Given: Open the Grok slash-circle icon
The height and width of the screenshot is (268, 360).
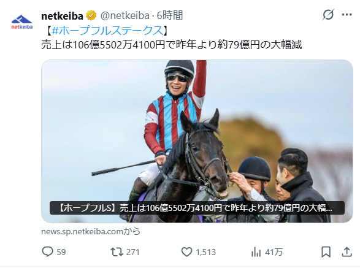Looking at the screenshot, I should 328,15.
